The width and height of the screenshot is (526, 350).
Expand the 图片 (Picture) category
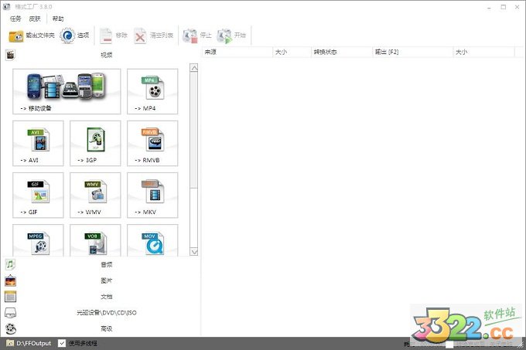pyautogui.click(x=106, y=280)
